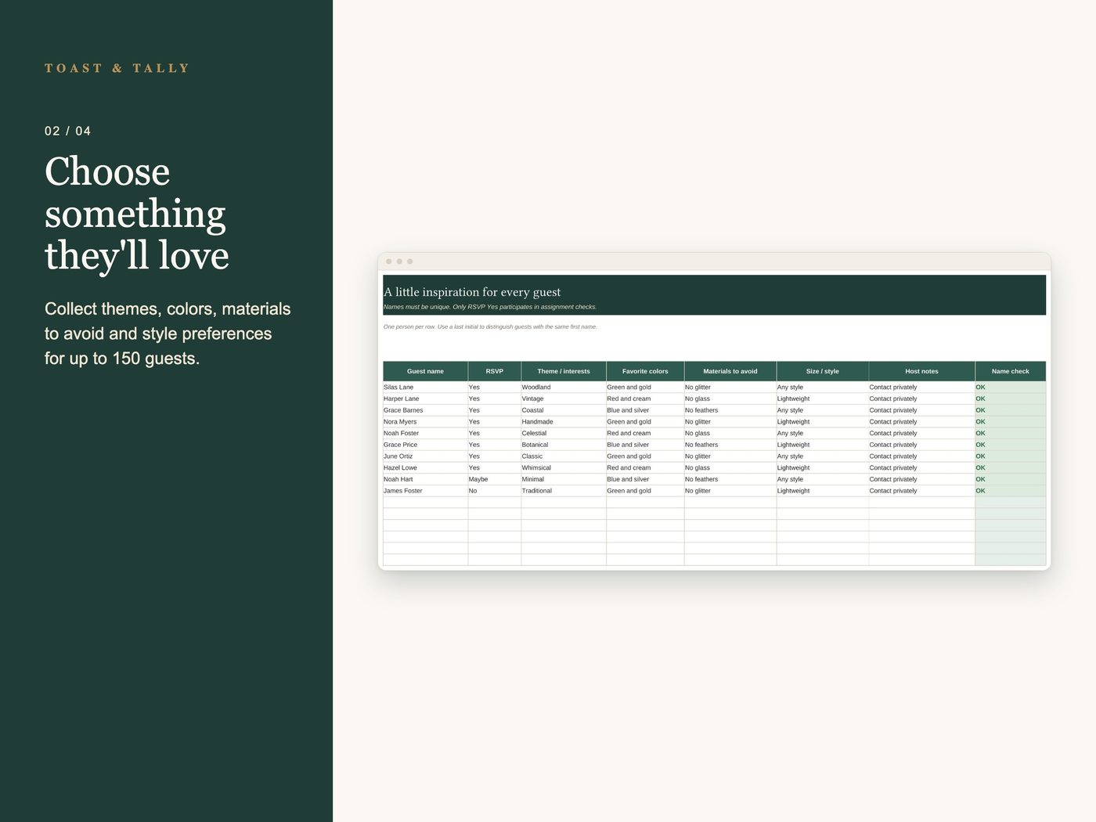Click the Classic theme cell
Viewport: 1096px width, 822px height.
[x=564, y=456]
